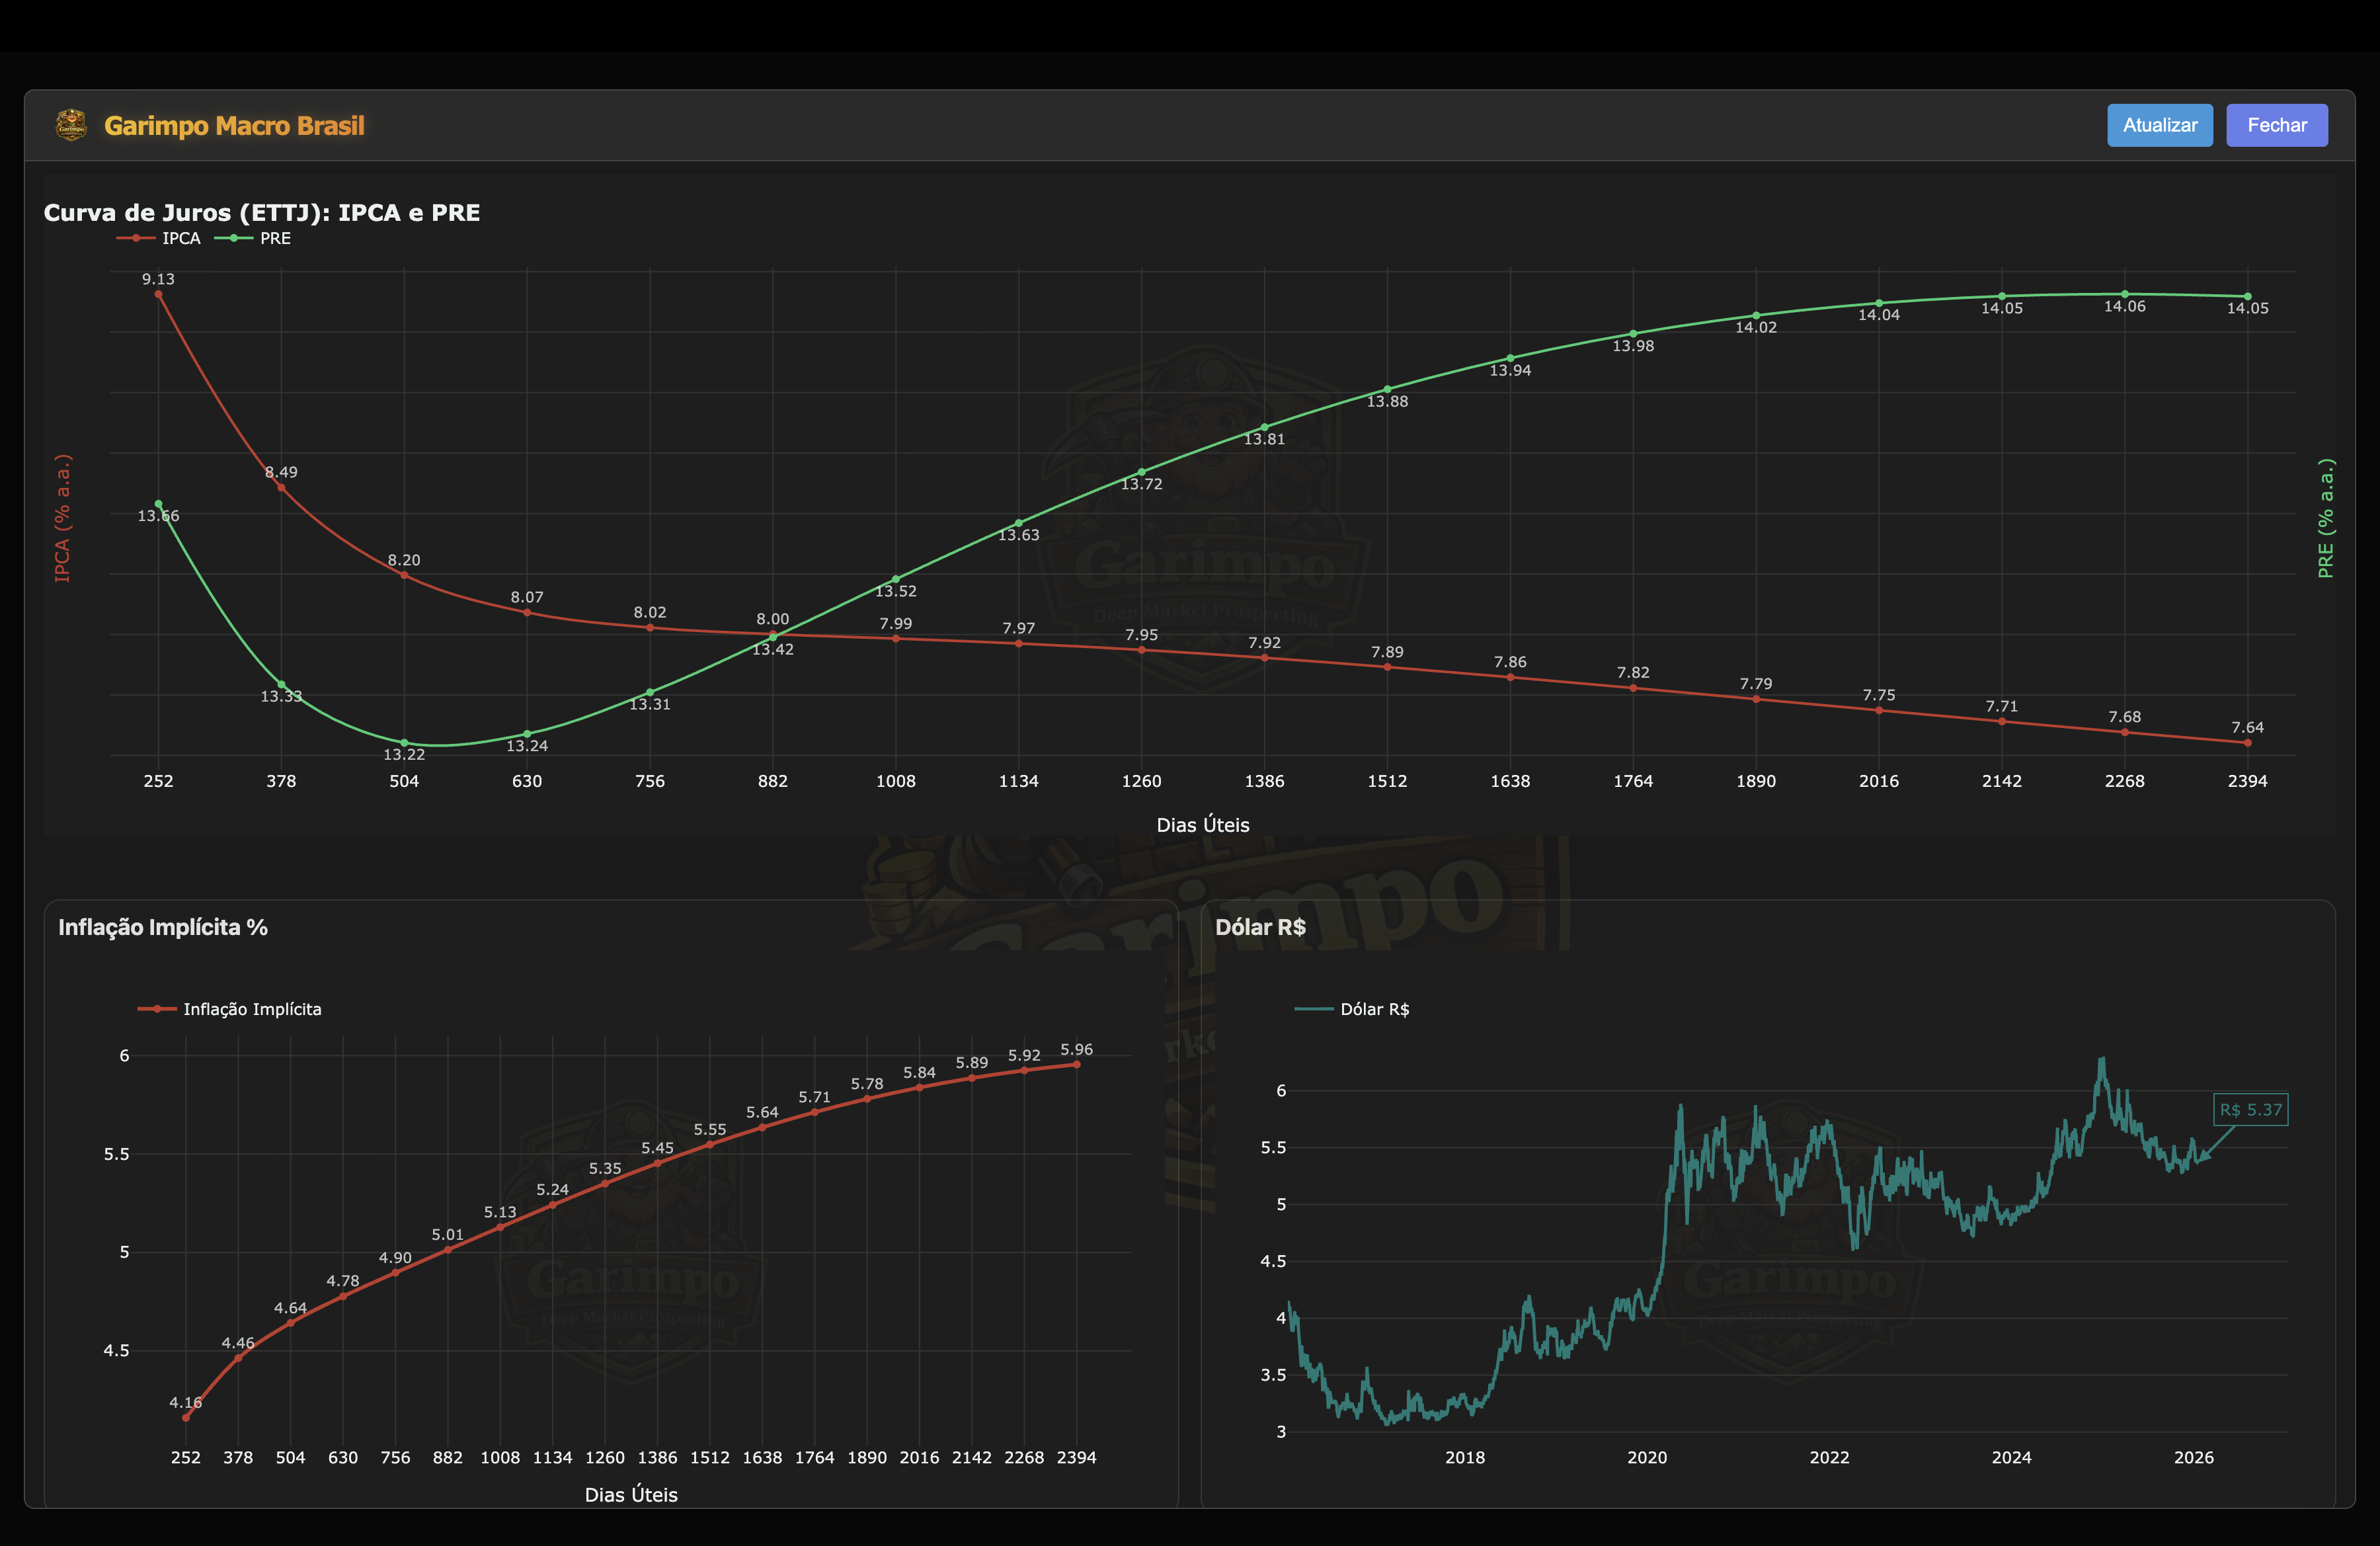The image size is (2380, 1546).
Task: Select the red IPCA line marker in legend
Action: [135, 238]
